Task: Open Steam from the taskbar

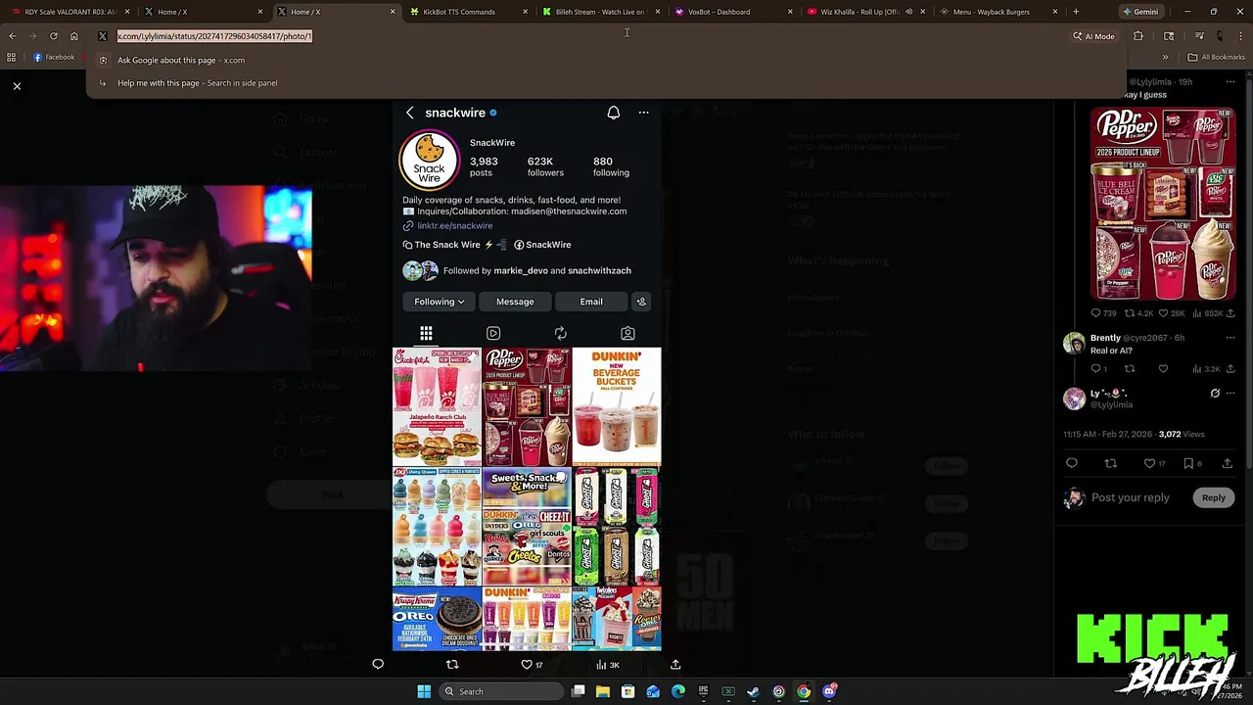Action: point(753,691)
